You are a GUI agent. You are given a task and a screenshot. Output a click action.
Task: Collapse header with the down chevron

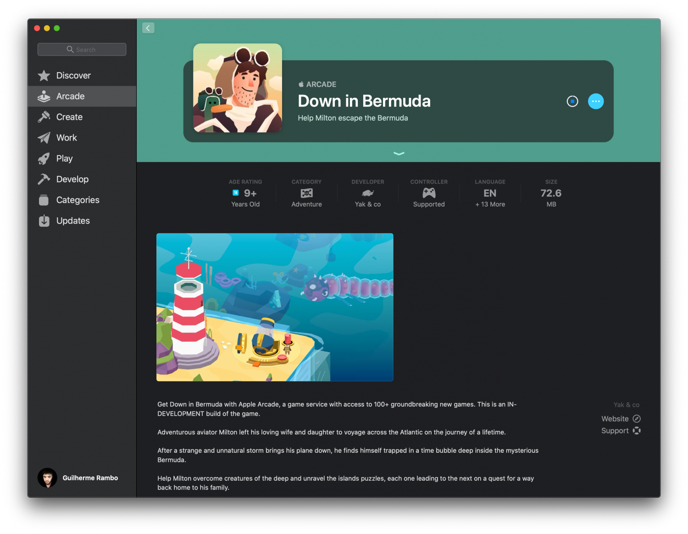pos(399,153)
